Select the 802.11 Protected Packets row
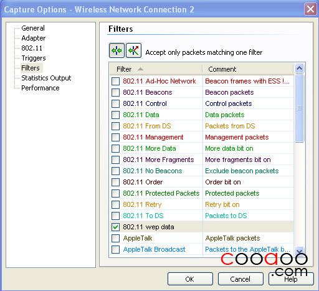 click(202, 193)
